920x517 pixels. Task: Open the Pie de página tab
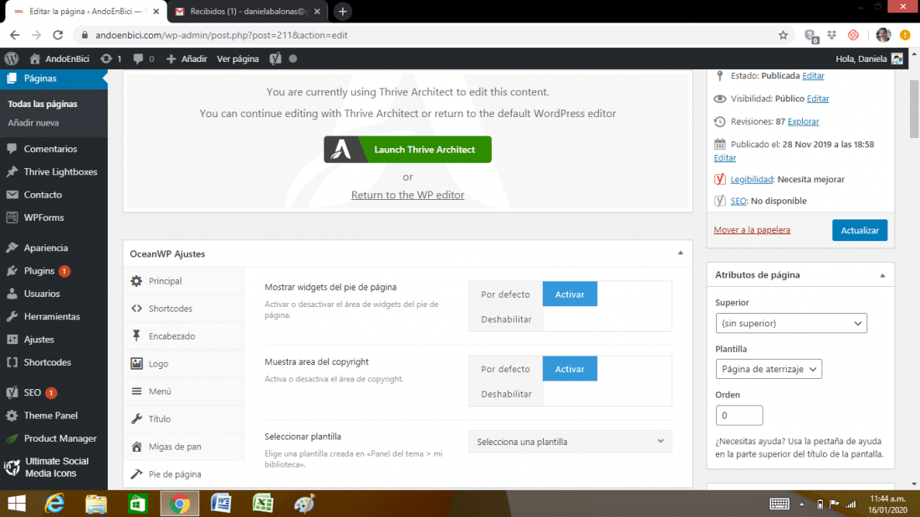[184, 474]
